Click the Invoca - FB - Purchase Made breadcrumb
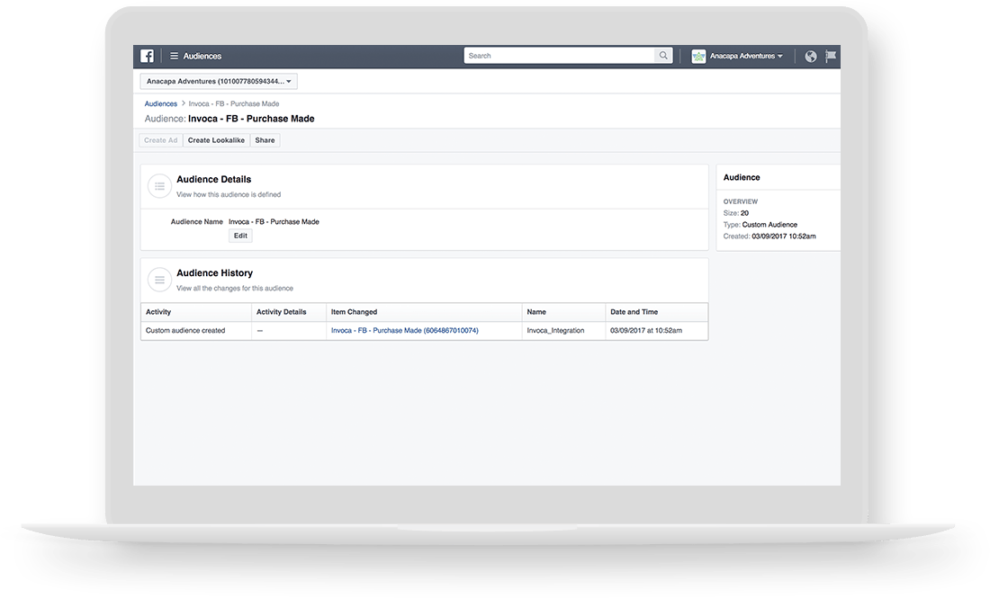 click(x=233, y=103)
